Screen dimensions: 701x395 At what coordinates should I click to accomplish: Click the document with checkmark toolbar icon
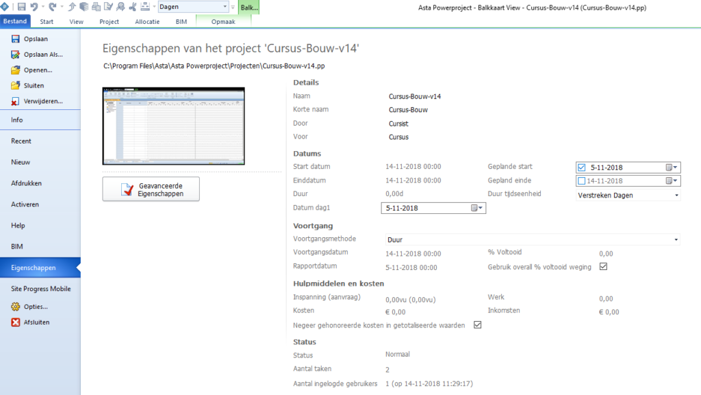109,7
